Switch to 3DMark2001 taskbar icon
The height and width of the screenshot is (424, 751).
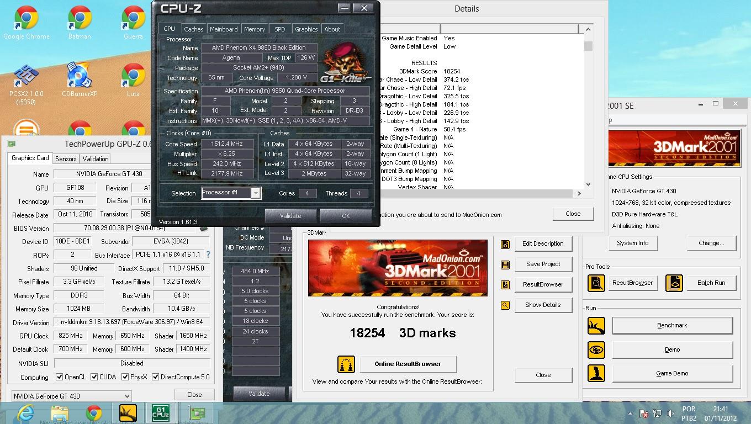click(x=128, y=412)
